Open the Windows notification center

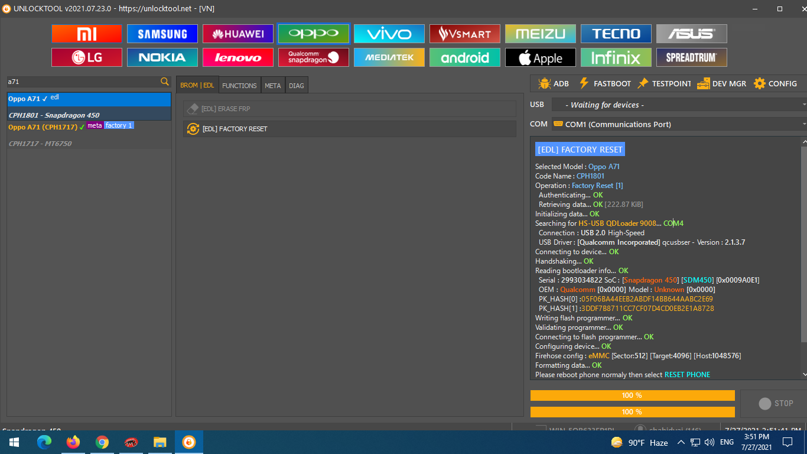[x=788, y=442]
